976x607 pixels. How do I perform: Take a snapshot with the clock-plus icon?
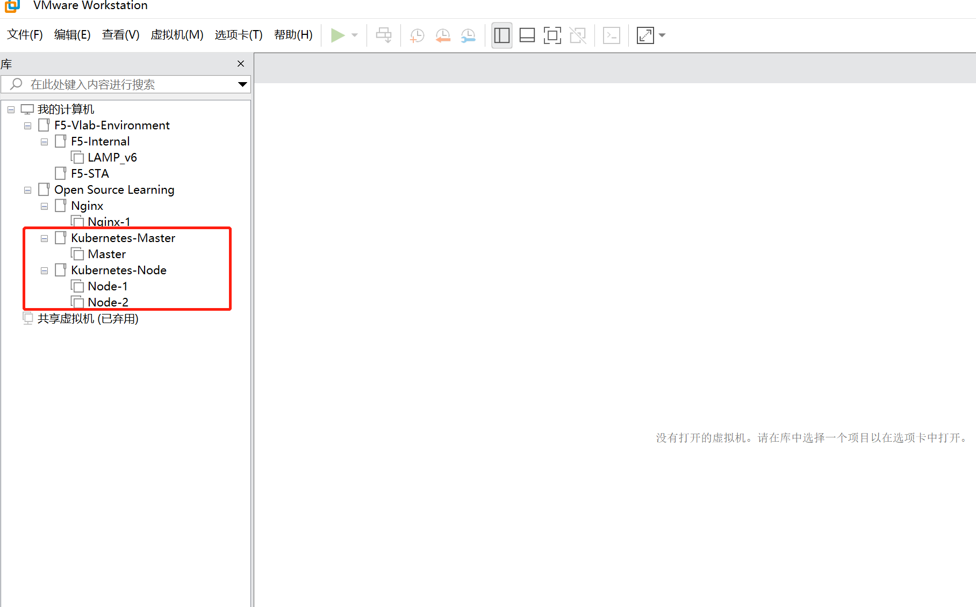[x=417, y=35]
